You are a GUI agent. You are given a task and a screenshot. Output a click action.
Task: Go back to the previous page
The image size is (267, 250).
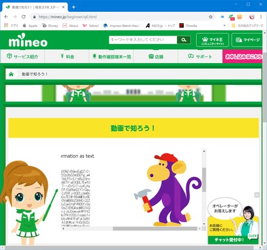click(x=6, y=17)
